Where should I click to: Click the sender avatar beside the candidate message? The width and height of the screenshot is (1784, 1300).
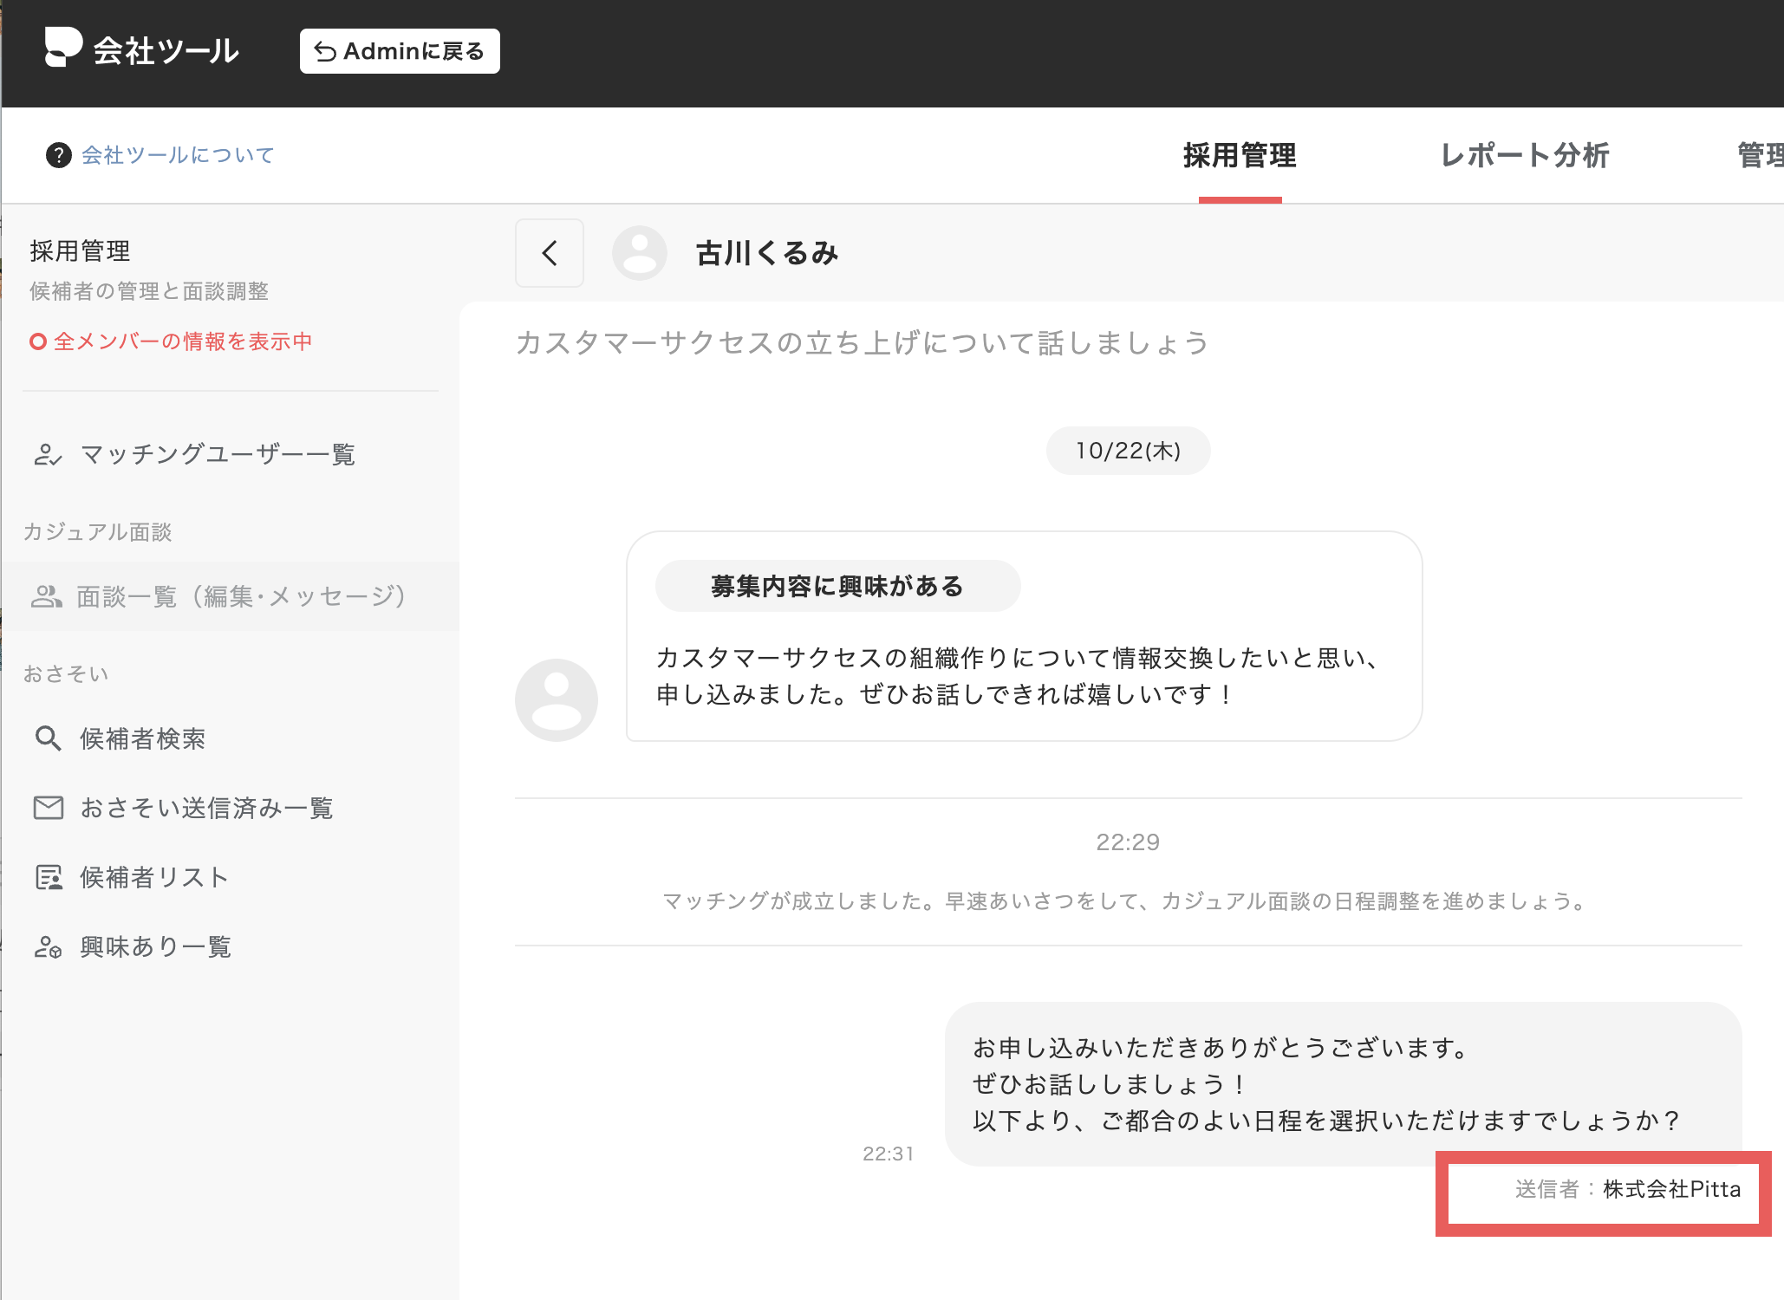pyautogui.click(x=557, y=700)
